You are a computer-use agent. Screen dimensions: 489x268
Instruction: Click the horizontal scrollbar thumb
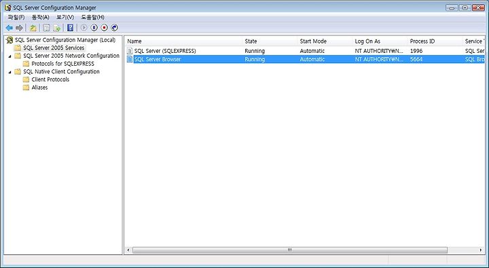pyautogui.click(x=290, y=250)
